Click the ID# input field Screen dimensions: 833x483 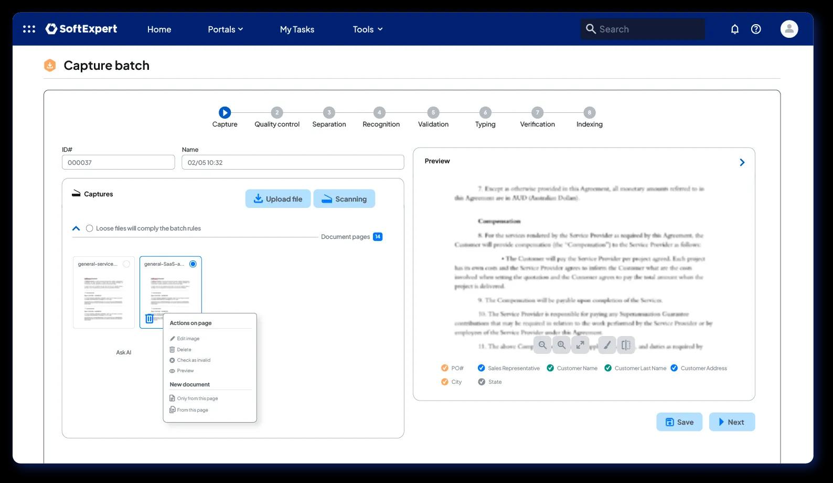119,162
